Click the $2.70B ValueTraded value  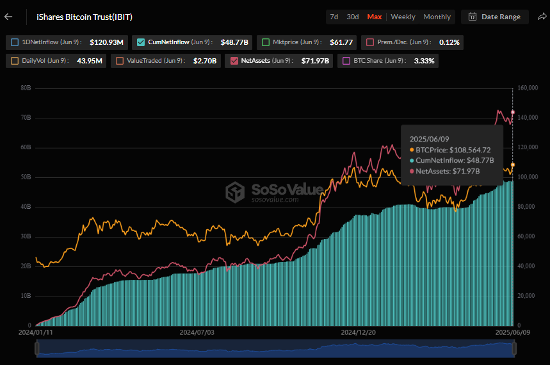click(x=205, y=61)
